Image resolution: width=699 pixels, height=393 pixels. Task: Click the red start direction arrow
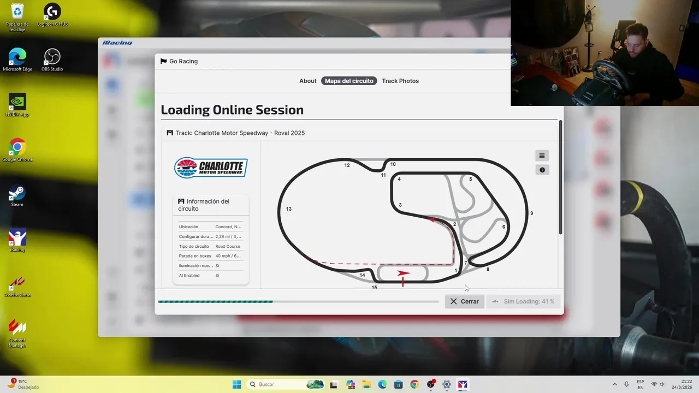[404, 272]
